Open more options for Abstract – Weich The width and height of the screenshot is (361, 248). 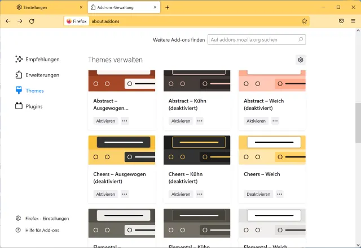click(x=275, y=121)
